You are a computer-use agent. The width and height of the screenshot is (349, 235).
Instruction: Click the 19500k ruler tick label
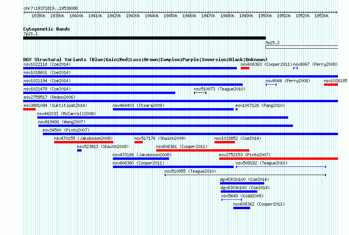click(265, 16)
